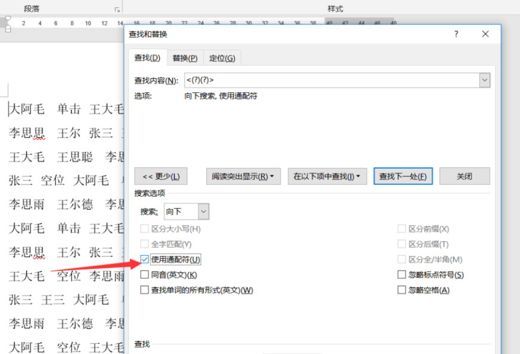
Task: Check 查找单词的所有形式(英文) option
Action: 144,290
